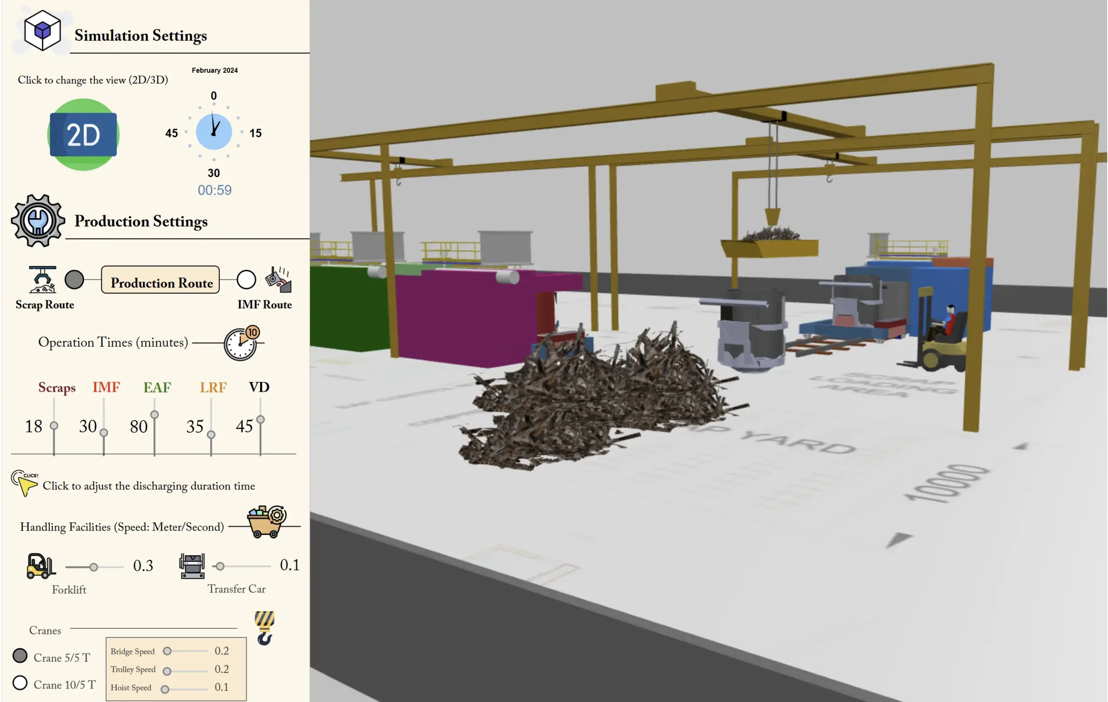Click the discharging duration time cursor icon
The image size is (1108, 702).
[x=24, y=483]
